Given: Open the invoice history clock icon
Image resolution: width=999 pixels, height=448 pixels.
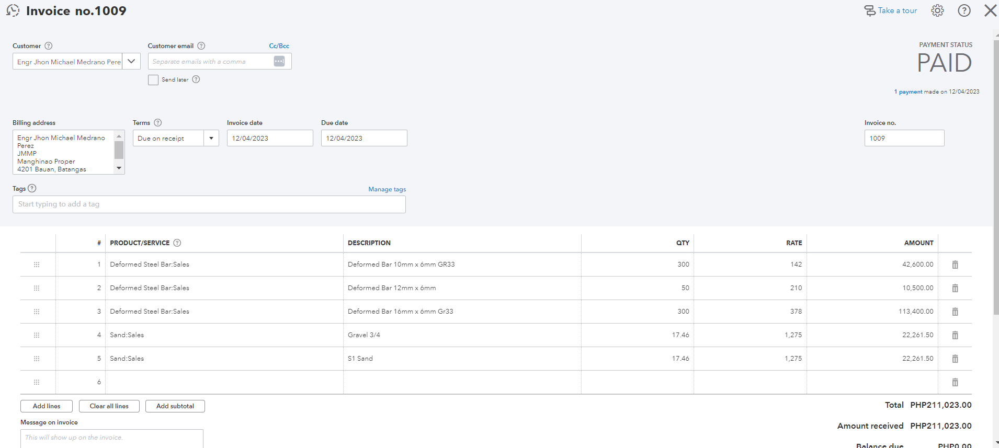Looking at the screenshot, I should point(13,10).
